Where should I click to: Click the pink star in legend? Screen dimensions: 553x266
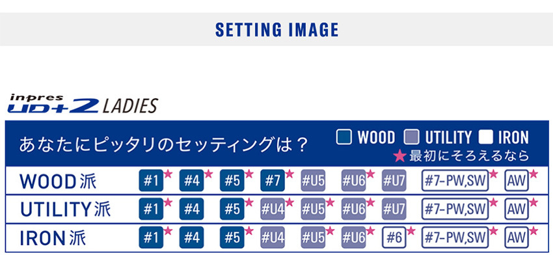point(400,155)
